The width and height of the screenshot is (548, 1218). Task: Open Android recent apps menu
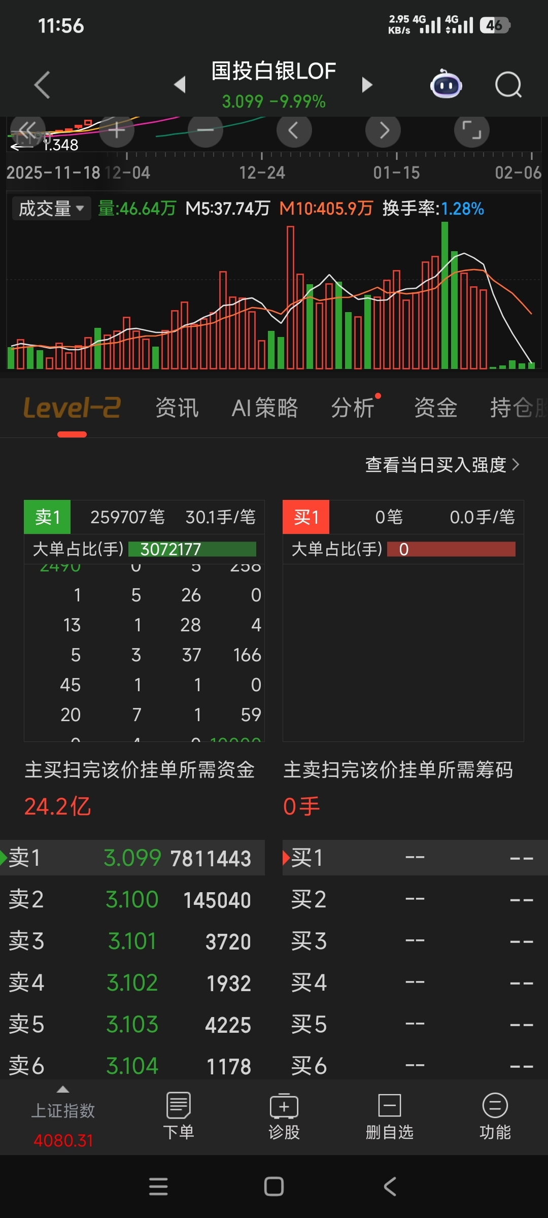pos(158,1187)
